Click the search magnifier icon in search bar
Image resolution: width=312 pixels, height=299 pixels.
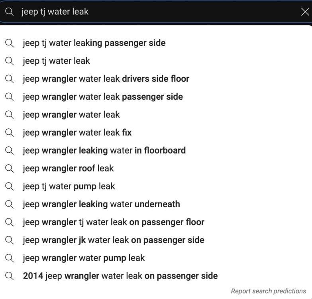click(9, 12)
